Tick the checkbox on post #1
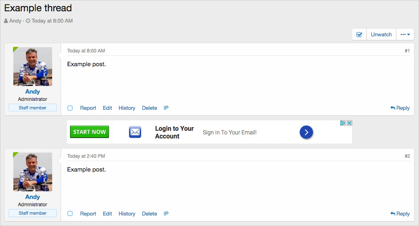 [70, 108]
